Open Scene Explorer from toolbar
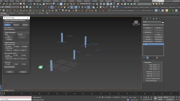This screenshot has height=101, width=180. pos(101,4)
